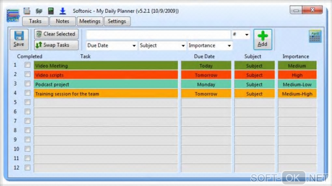Open the Importance dropdown

(x=210, y=46)
